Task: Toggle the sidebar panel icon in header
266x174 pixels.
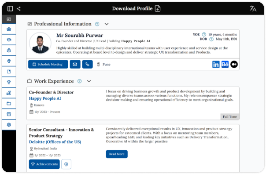Action: [10, 9]
